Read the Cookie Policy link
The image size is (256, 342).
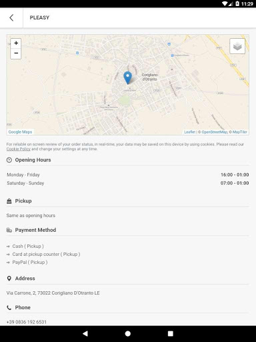pyautogui.click(x=19, y=149)
